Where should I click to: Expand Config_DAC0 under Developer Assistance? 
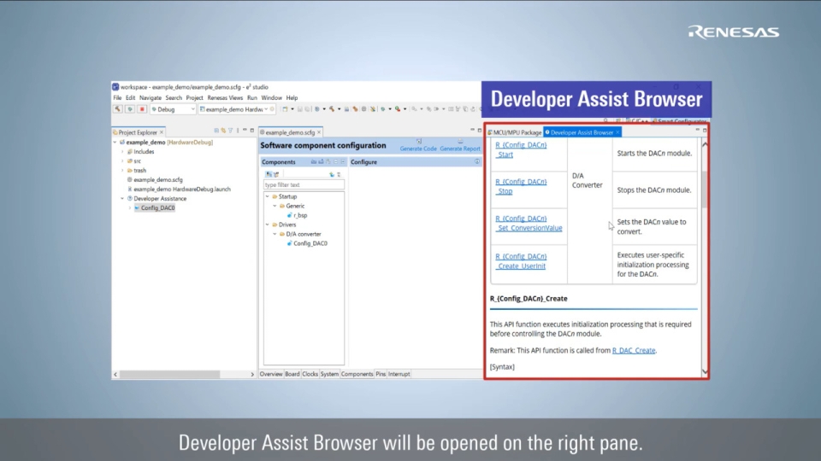pyautogui.click(x=130, y=208)
